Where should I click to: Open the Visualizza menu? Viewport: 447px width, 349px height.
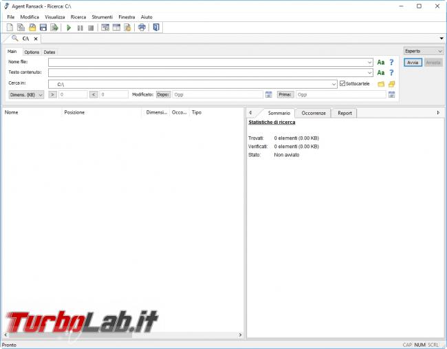(x=55, y=17)
